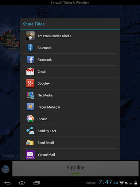This screenshot has width=140, height=187.
Task: Select Send by LAN label
Action: [x=47, y=131]
